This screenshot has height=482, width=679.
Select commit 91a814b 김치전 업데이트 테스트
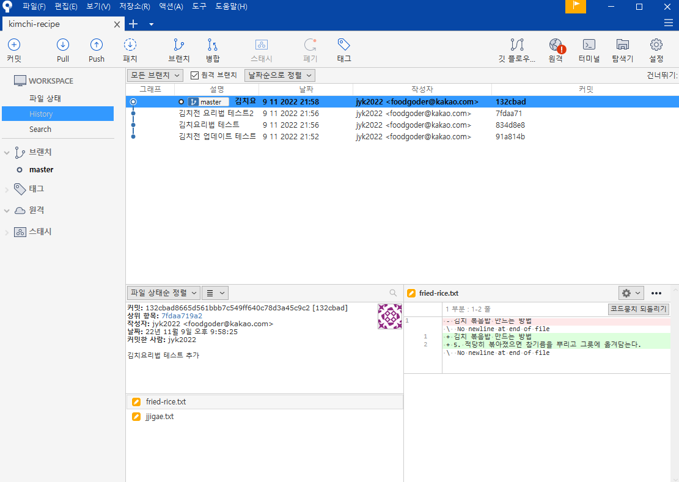tap(402, 137)
